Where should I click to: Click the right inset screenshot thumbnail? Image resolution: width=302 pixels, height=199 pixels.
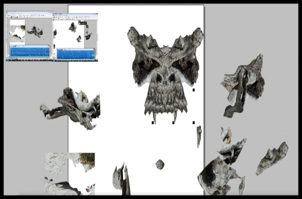click(x=75, y=38)
